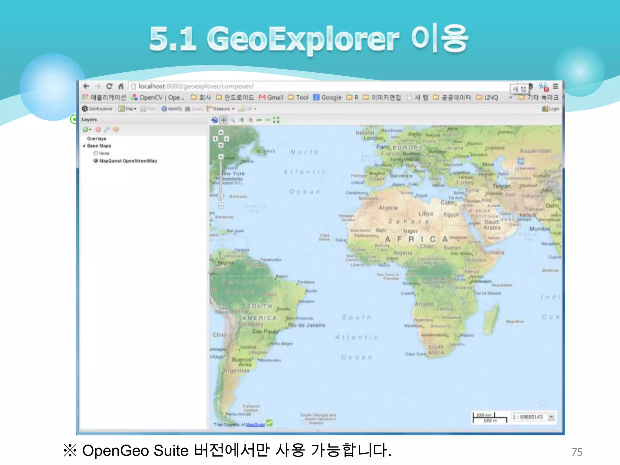Image resolution: width=620 pixels, height=465 pixels.
Task: Click the Login button
Action: coord(551,109)
